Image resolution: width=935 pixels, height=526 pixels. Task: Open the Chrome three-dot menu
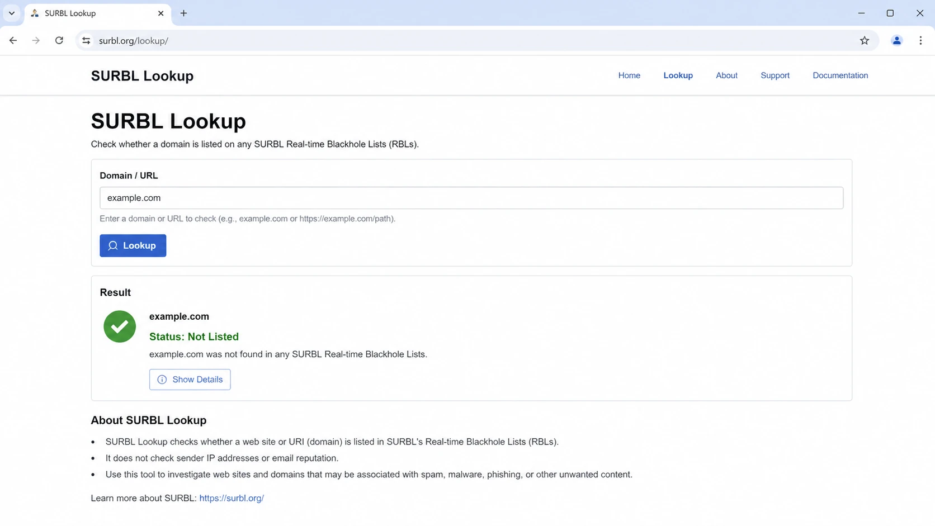[x=920, y=40]
